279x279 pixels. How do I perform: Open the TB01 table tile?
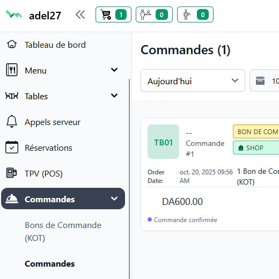coord(163,142)
